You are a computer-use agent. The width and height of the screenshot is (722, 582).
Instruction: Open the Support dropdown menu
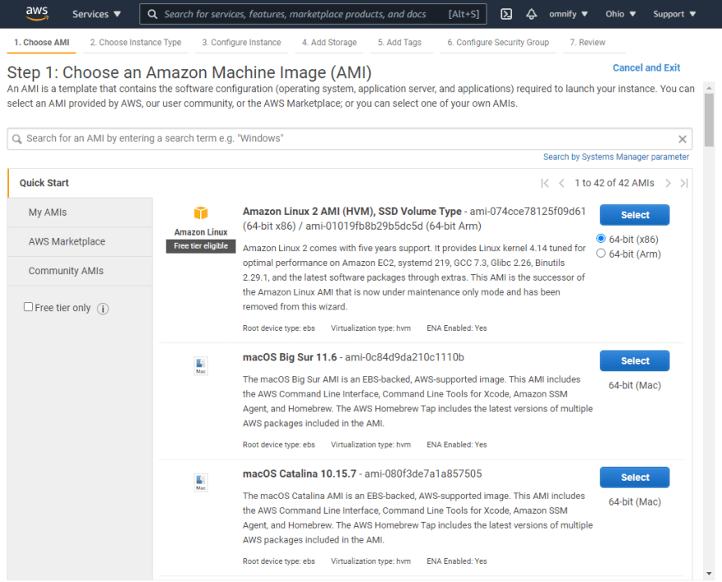click(674, 14)
